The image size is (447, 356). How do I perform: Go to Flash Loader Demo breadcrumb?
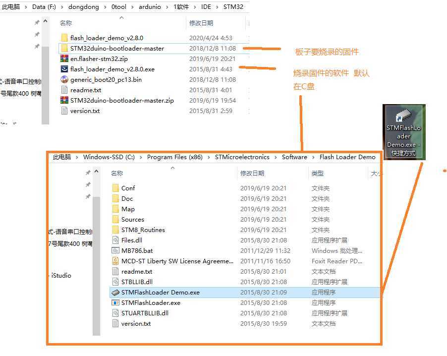347,157
